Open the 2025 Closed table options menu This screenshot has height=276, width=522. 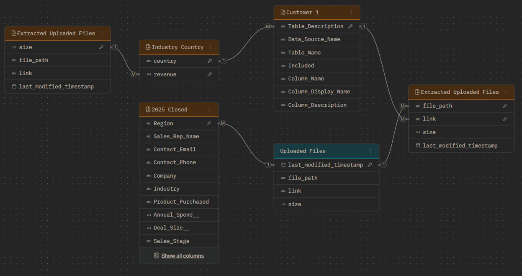coord(210,110)
